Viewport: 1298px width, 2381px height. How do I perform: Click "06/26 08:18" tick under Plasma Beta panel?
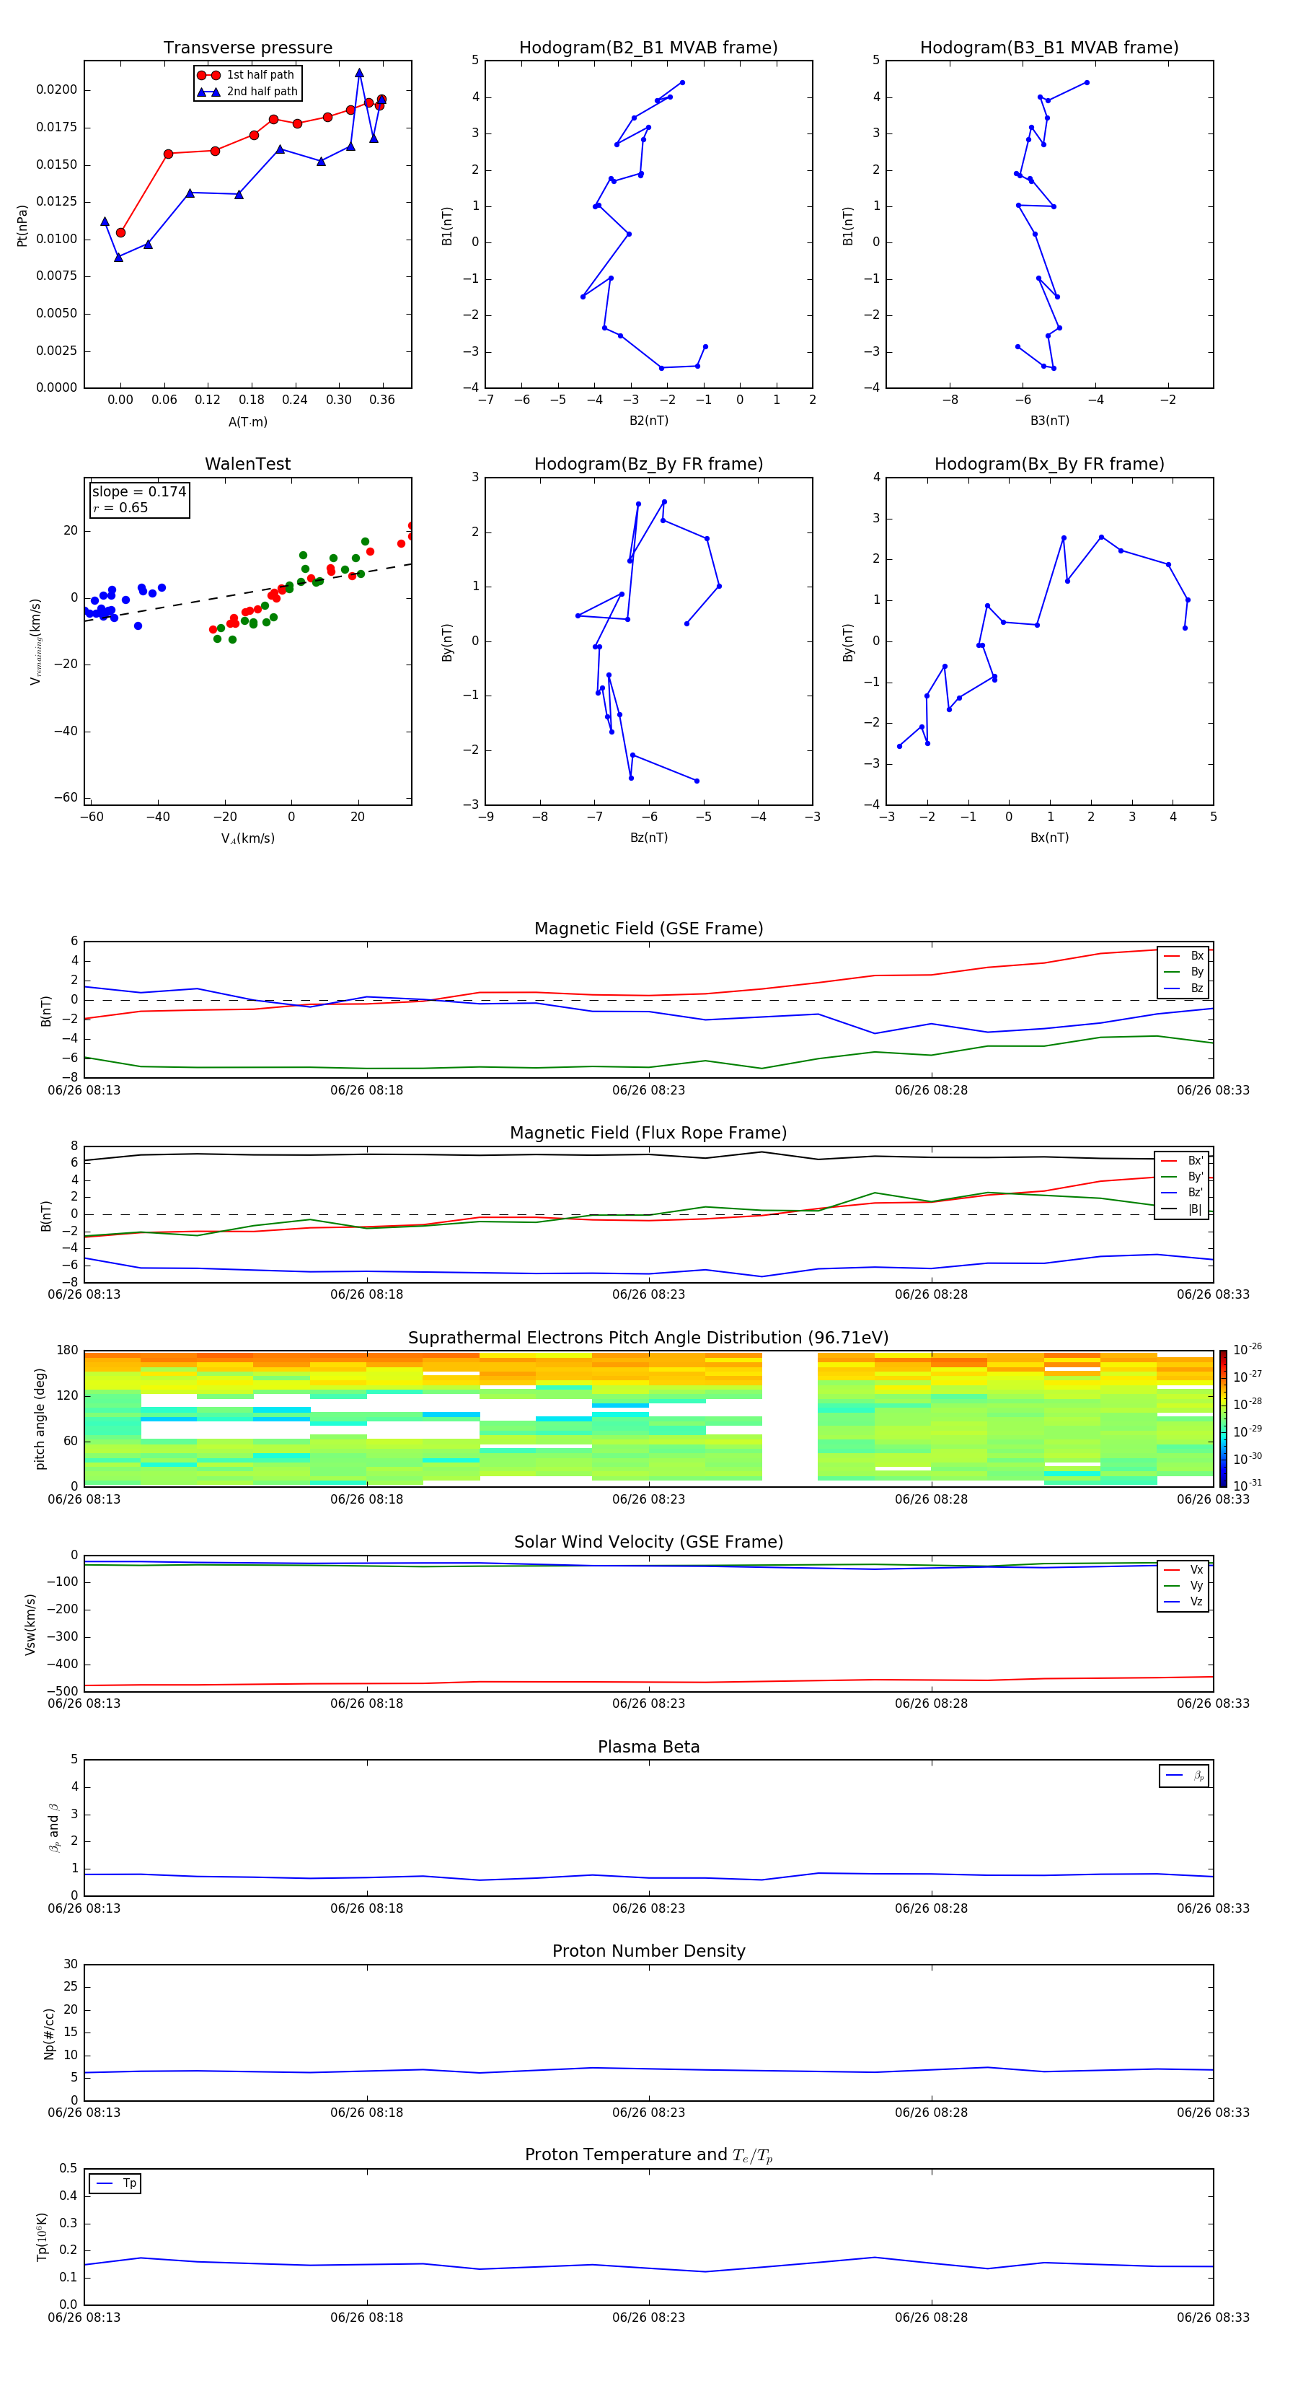[367, 1908]
